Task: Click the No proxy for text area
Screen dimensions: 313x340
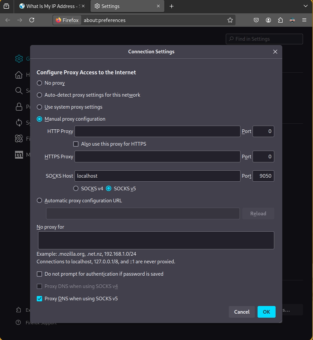Action: point(156,240)
